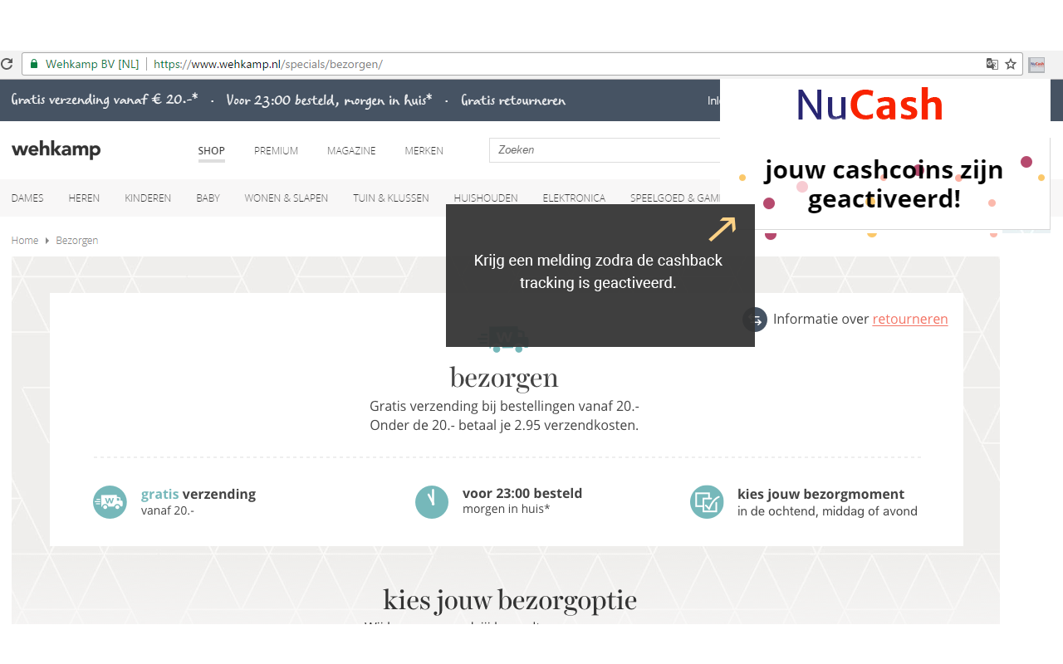Click the wehkamp logo
The width and height of the screenshot is (1063, 664).
pyautogui.click(x=56, y=149)
